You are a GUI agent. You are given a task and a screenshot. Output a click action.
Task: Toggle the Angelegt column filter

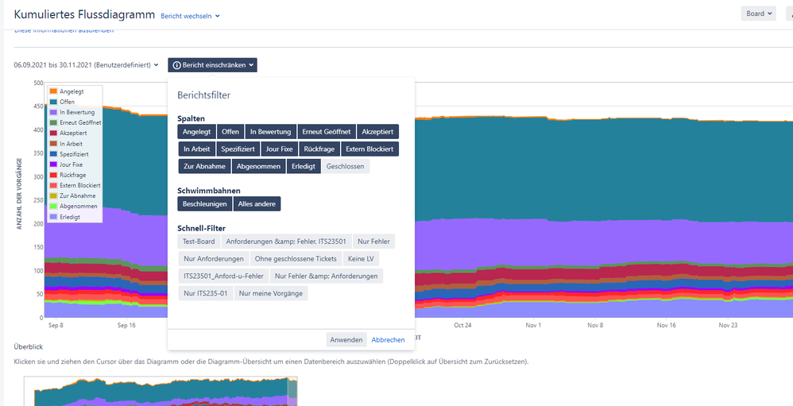(x=197, y=132)
